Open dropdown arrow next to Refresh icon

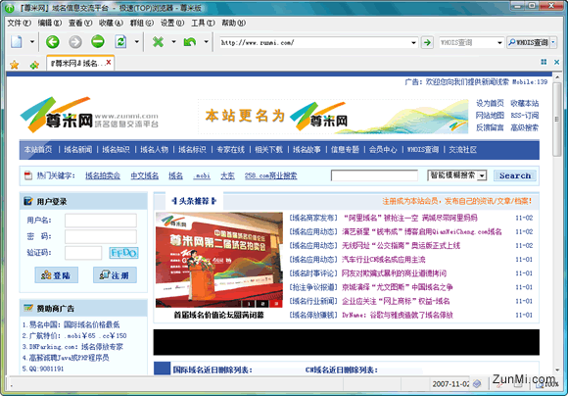[136, 42]
